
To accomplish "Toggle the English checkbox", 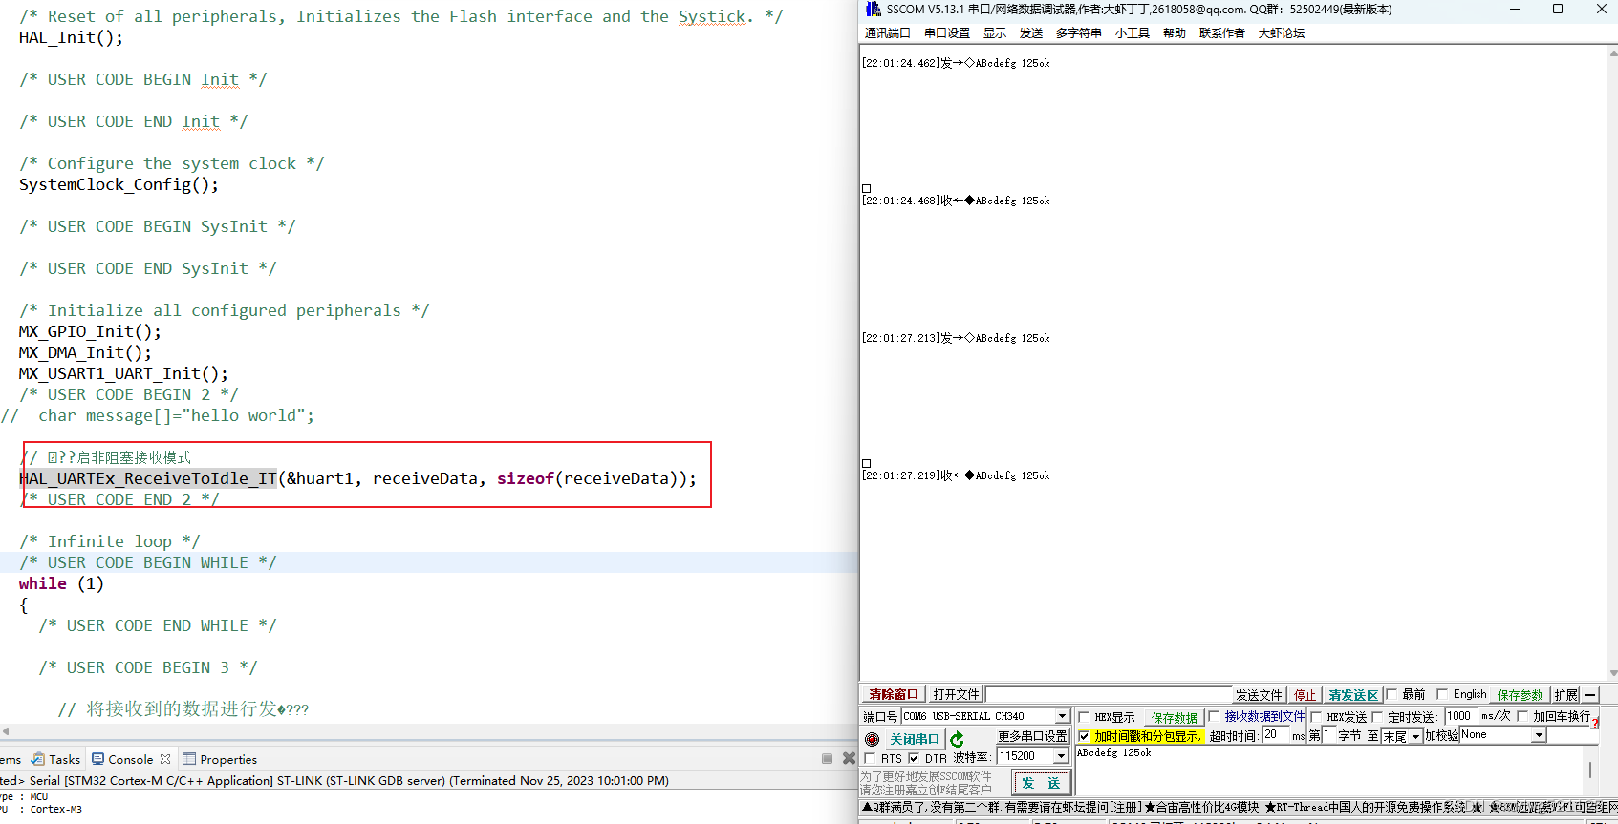I will [1442, 694].
